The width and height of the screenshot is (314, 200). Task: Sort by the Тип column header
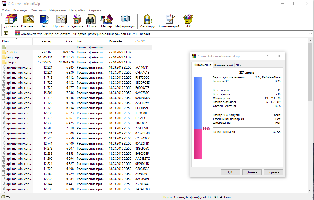pyautogui.click(x=91, y=41)
